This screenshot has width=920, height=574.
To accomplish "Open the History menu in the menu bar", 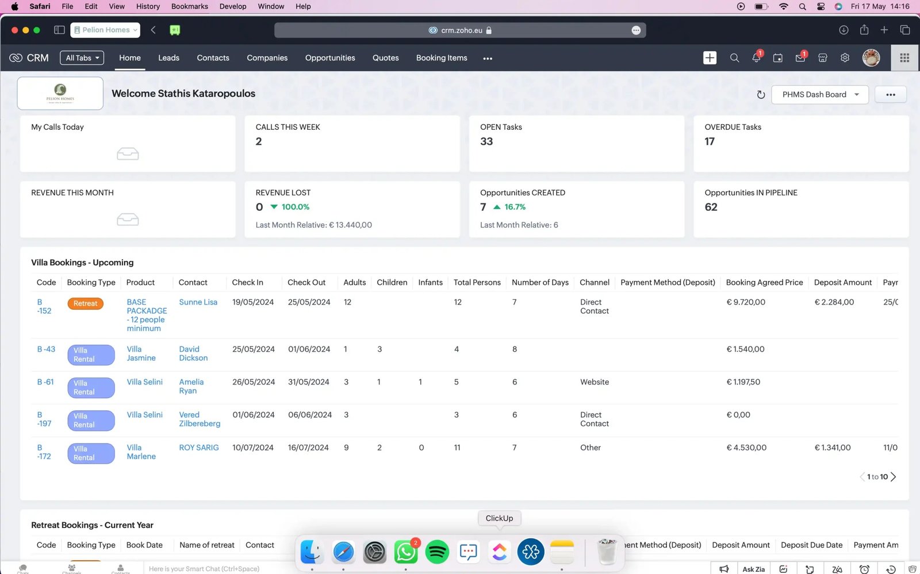I will point(148,6).
